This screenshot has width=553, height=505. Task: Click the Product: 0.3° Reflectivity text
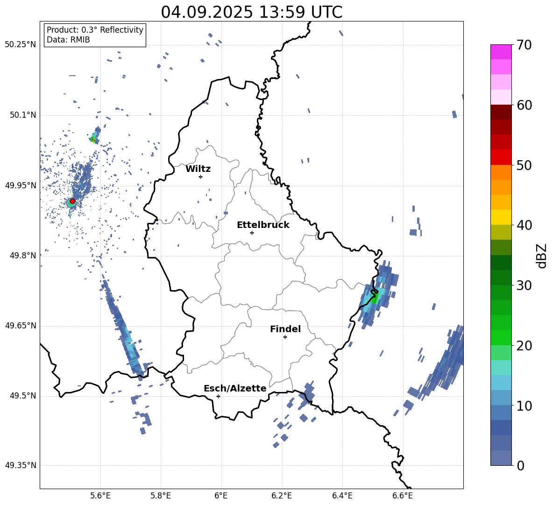[x=95, y=30]
